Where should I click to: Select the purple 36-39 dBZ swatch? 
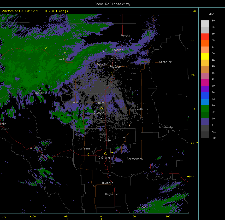[205, 89]
